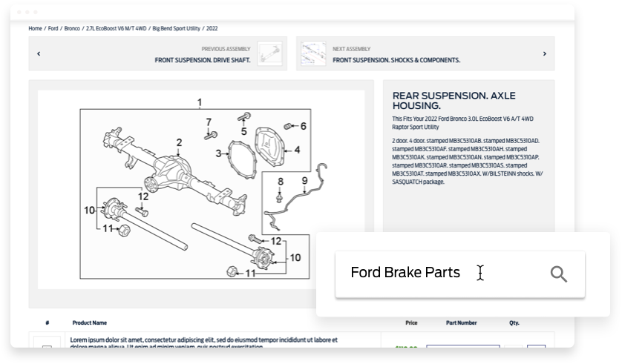Screen dimensions: 622x364
Task: Click the Part Number column header
Action: click(462, 322)
